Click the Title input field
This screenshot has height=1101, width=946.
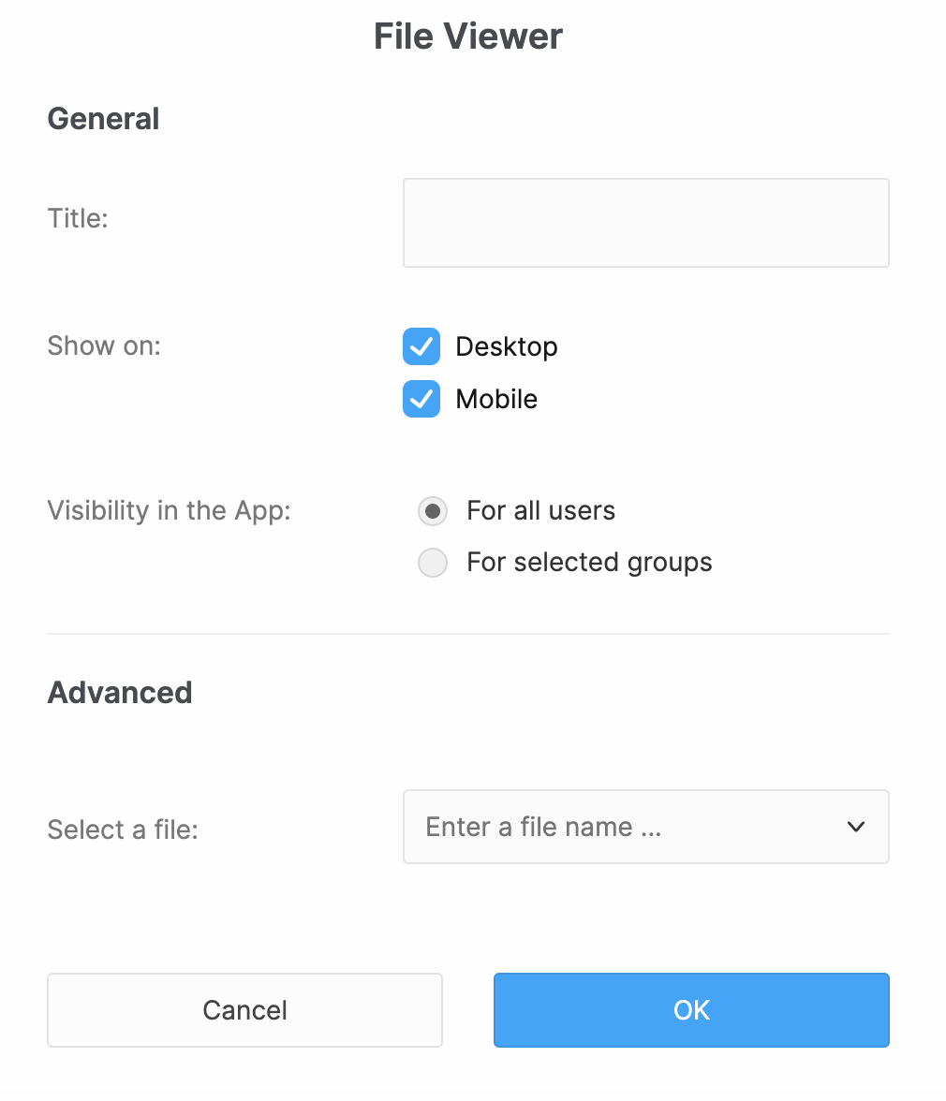[x=646, y=222]
